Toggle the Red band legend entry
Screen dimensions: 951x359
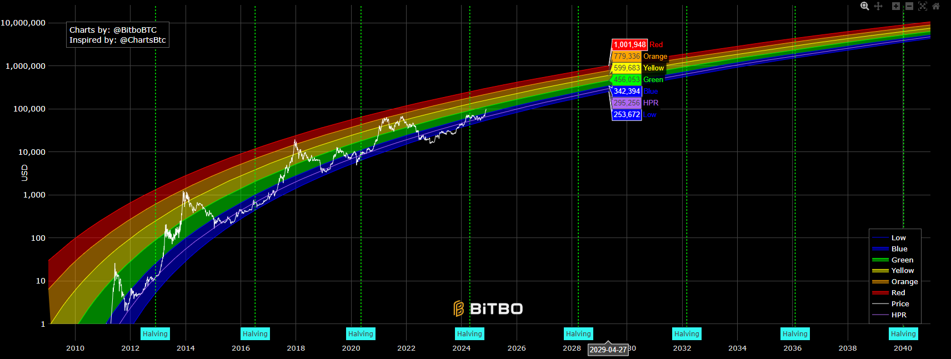(x=895, y=293)
